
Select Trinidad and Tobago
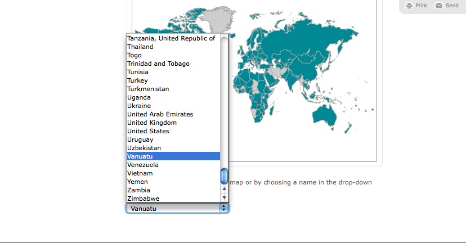[173, 64]
